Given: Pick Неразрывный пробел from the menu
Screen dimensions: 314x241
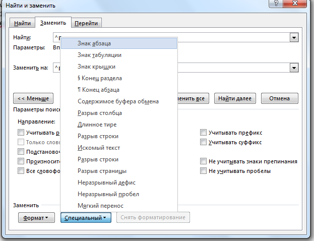Looking at the screenshot, I should click(x=108, y=194).
